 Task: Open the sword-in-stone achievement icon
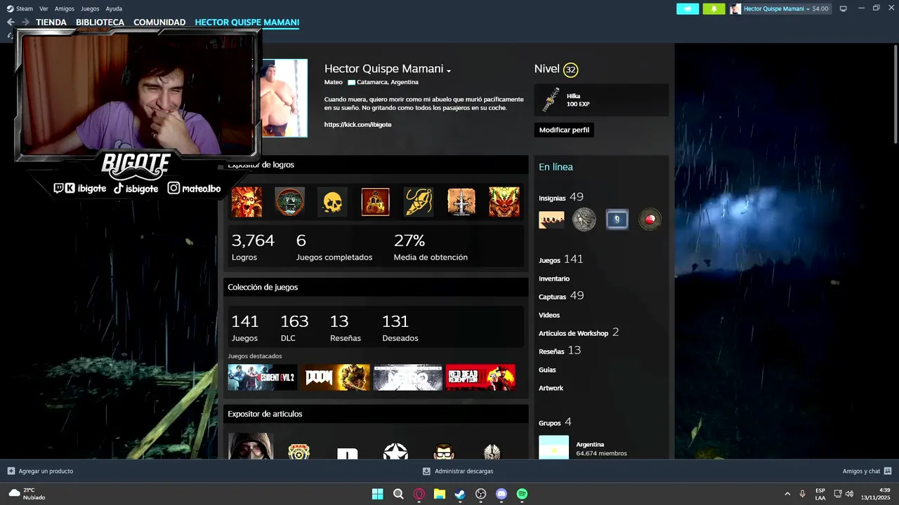[461, 202]
